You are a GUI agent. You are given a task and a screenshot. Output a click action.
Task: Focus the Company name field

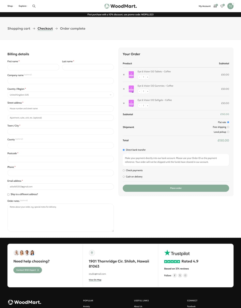tap(61, 81)
